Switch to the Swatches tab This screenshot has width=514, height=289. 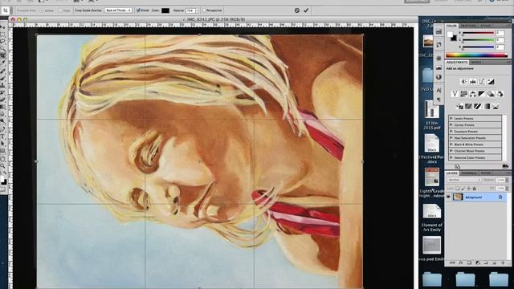468,26
